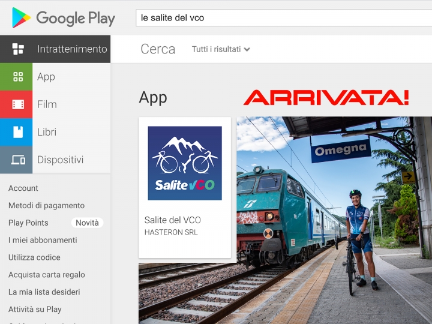Screen dimensions: 432x324
Task: Click the HASTERON SRL developer name
Action: coord(171,232)
